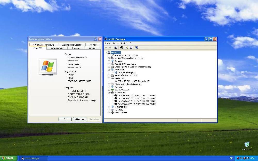Click the red security alert tray icon

coord(238,158)
